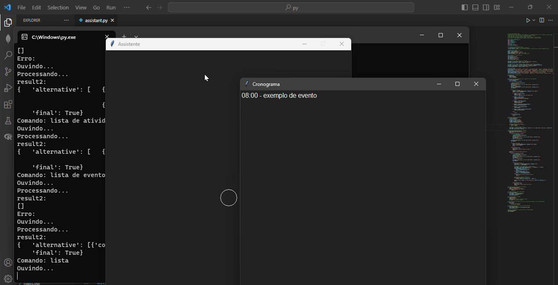Focus the command center search box
The height and width of the screenshot is (285, 558).
tap(291, 7)
